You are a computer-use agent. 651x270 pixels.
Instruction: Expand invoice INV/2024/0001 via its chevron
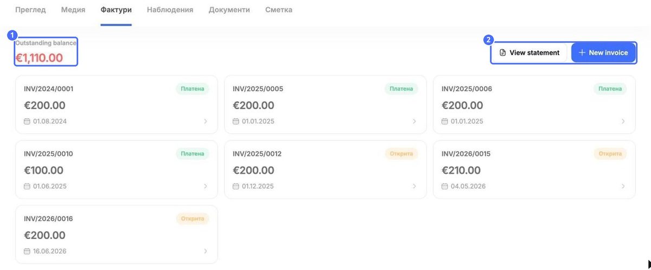point(206,121)
